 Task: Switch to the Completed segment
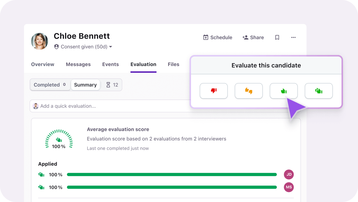tap(50, 85)
